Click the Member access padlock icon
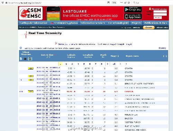Image resolution: width=173 pixels, height=131 pixels. tap(150, 9)
